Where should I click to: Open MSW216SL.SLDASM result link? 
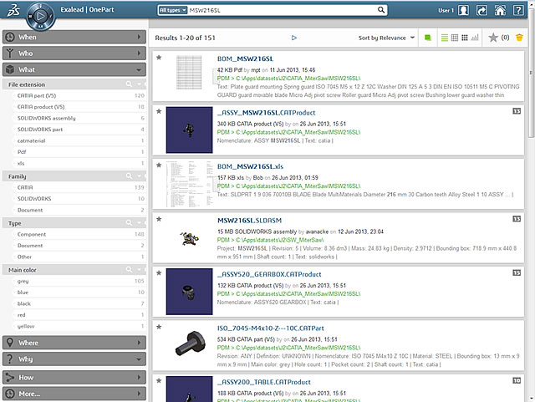click(249, 221)
